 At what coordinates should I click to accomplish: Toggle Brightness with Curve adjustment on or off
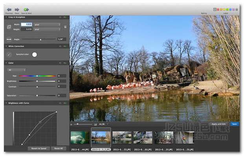(65, 103)
